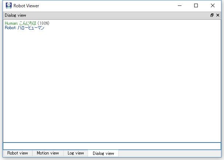Click the Robot Viewer app icon

pos(9,5)
